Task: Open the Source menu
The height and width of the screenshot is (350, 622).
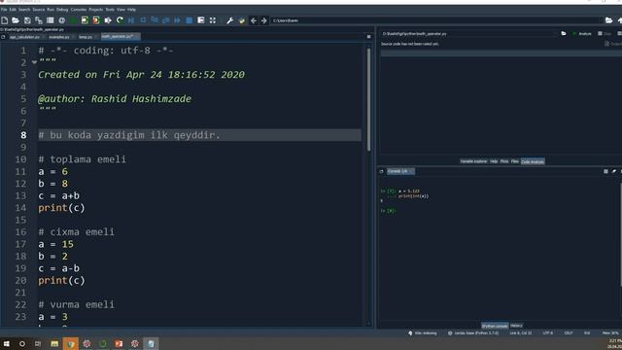Action: click(x=39, y=10)
